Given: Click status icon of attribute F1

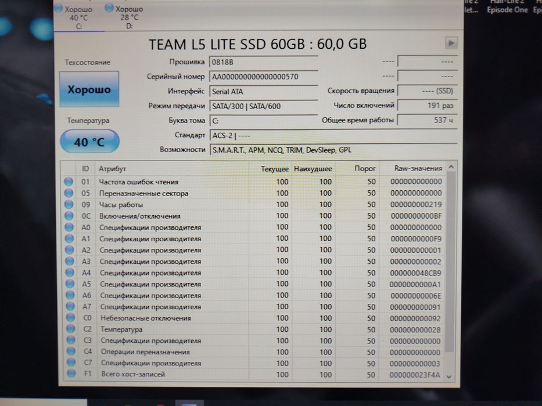Looking at the screenshot, I should tap(71, 374).
